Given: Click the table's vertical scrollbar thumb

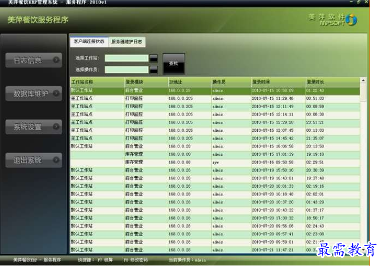Looking at the screenshot, I should click(x=363, y=92).
